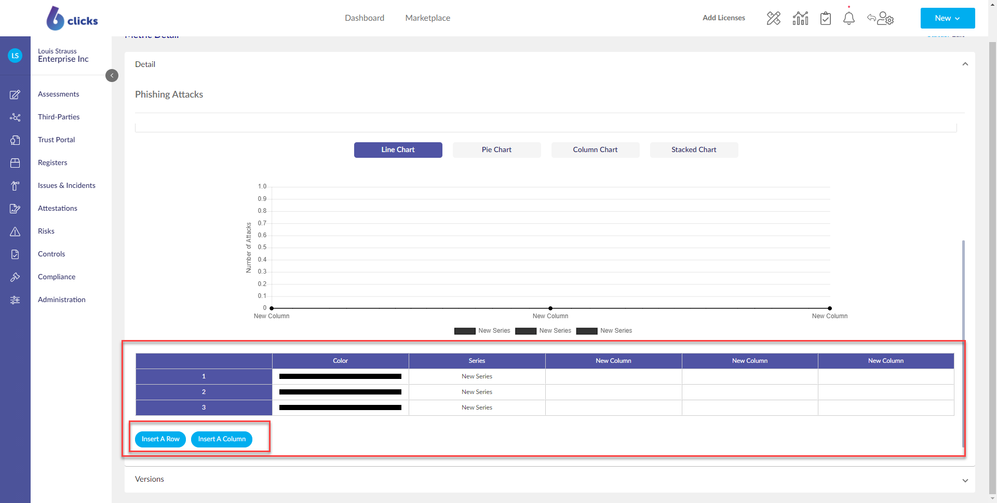Screen dimensions: 997x503
Task: Open Issues & Incidents in the sidebar
Action: (66, 186)
